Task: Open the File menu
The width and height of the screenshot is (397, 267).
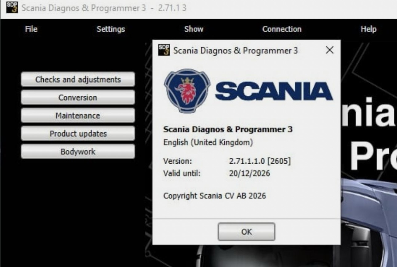Action: [31, 29]
